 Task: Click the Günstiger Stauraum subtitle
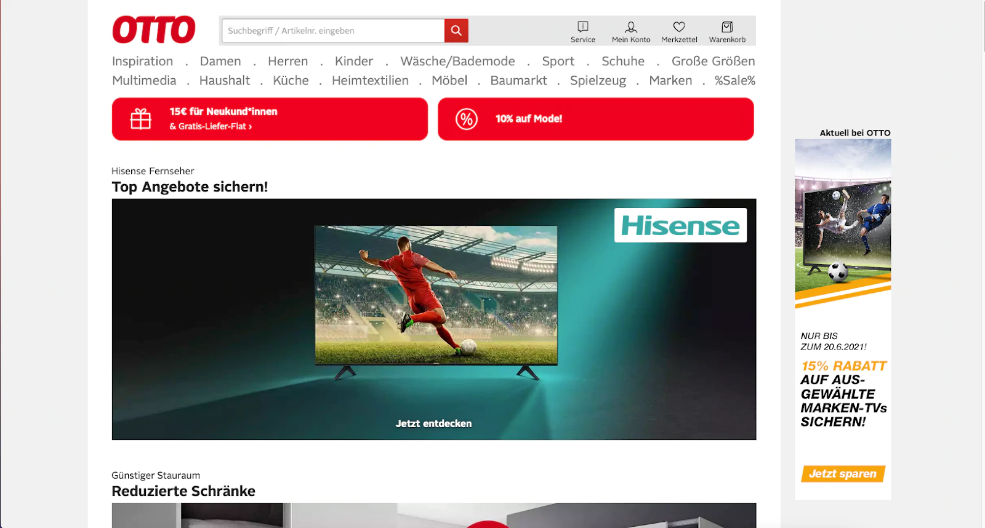point(156,476)
